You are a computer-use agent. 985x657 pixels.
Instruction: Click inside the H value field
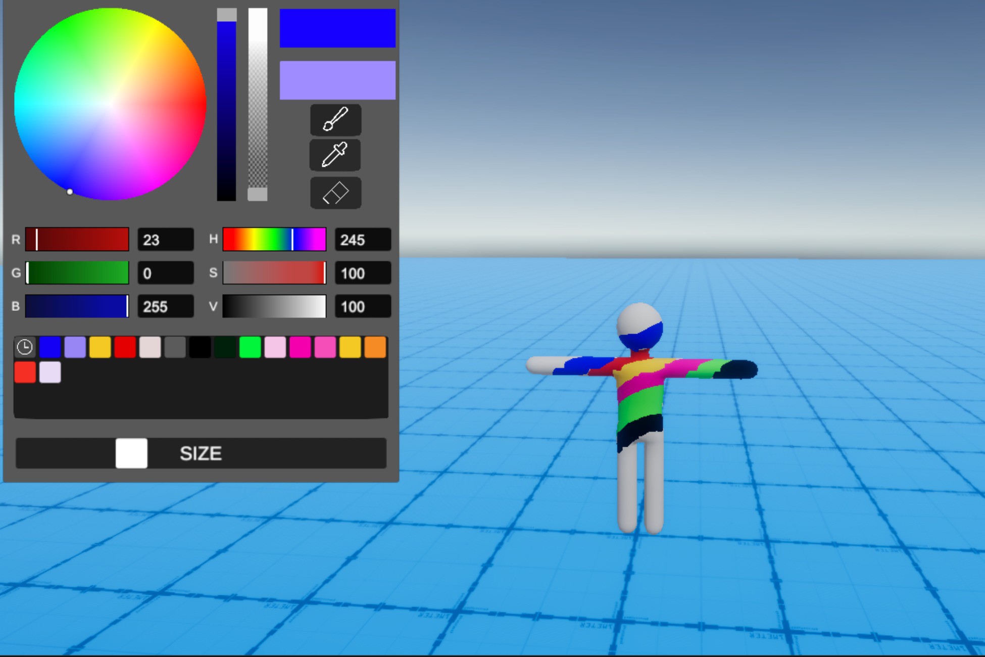pos(363,240)
